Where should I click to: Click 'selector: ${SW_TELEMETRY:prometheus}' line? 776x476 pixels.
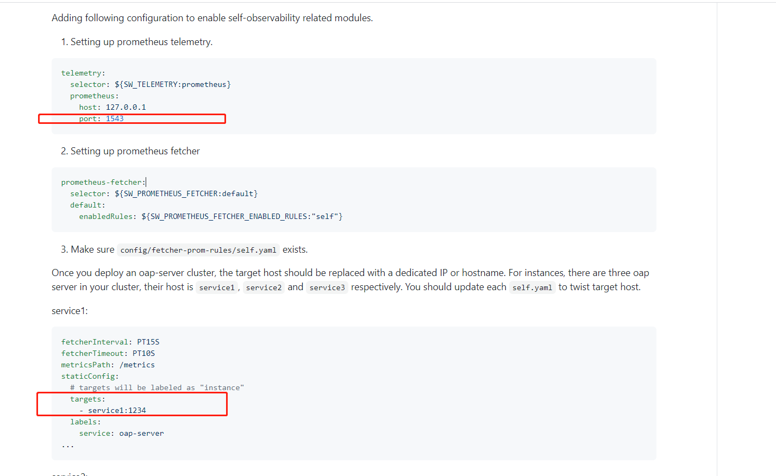[151, 84]
